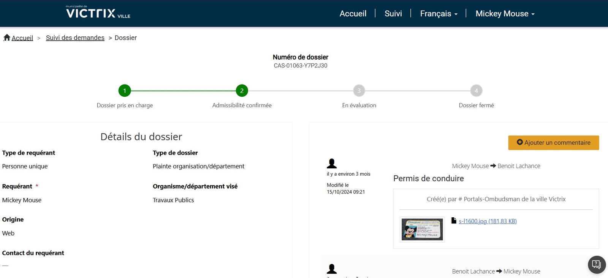
Task: Click step 1 circle Dossier pris en charge
Action: tap(125, 91)
